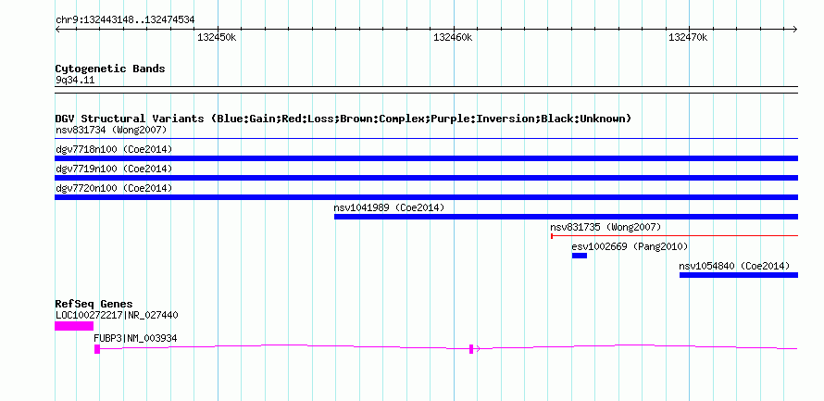
Task: Select the 9q34.11 cytogenetic band bar
Action: 426,89
